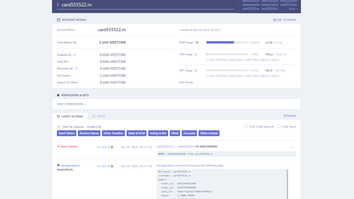Open card555541.m link in header history
Image resolution: width=354 pixels, height=199 pixels.
[250, 8]
